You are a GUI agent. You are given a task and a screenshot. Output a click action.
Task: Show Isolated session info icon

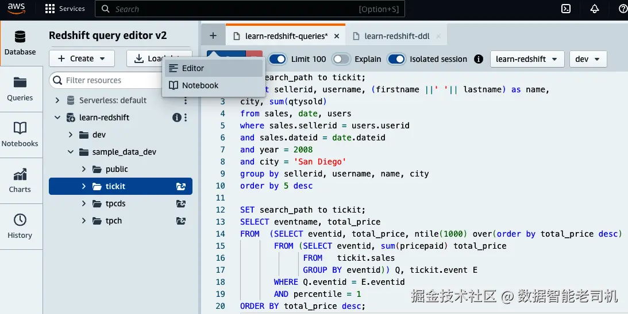(478, 59)
